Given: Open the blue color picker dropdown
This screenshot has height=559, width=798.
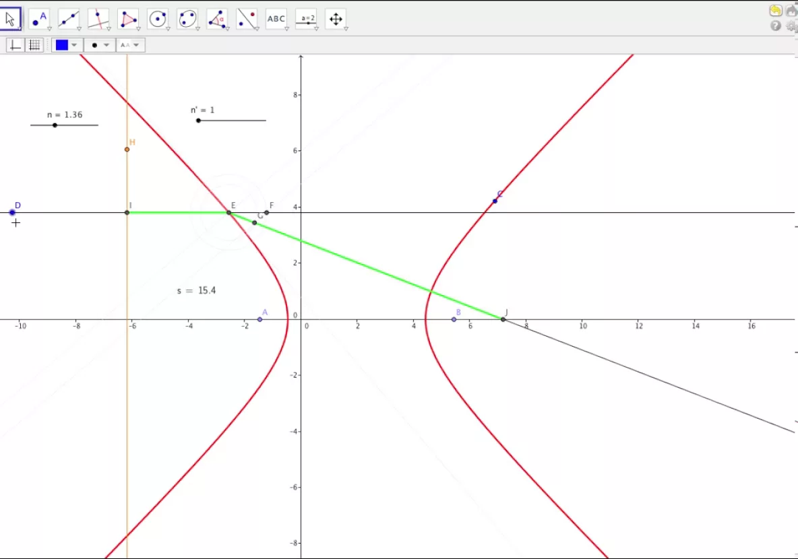Looking at the screenshot, I should tap(66, 45).
